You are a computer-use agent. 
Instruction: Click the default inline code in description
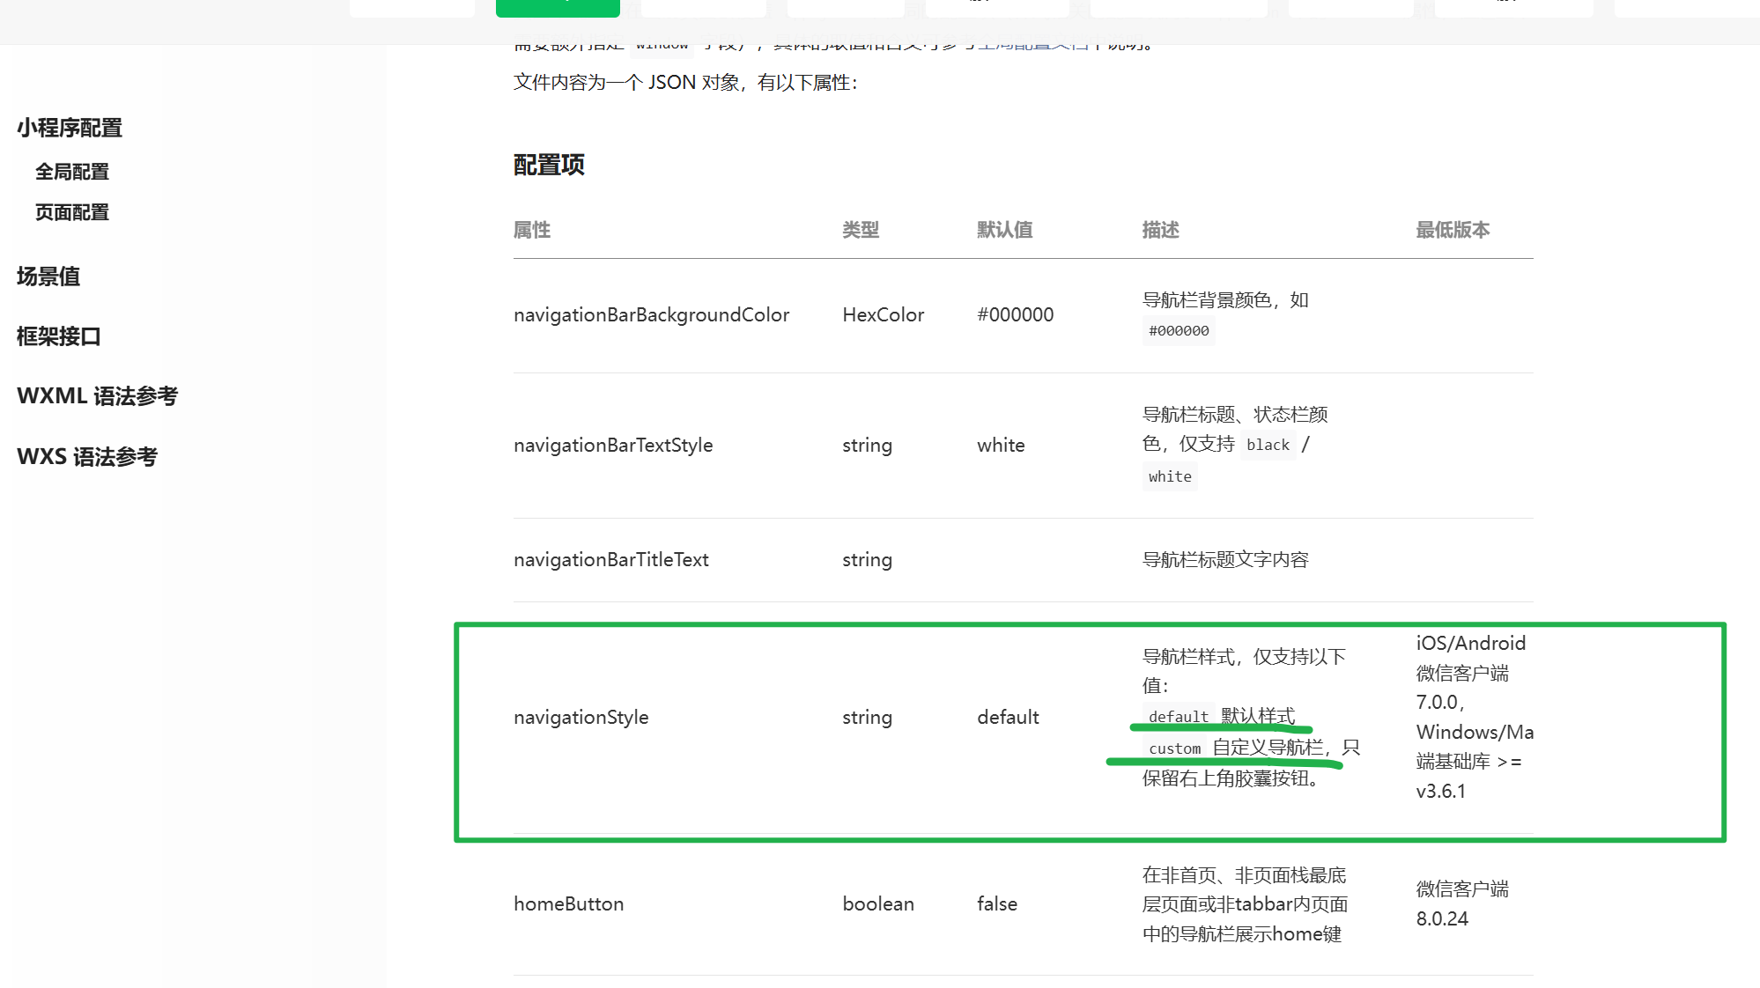click(1178, 717)
